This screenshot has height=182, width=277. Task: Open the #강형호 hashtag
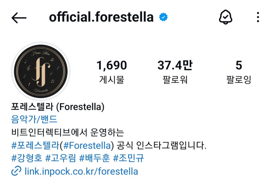(27, 158)
